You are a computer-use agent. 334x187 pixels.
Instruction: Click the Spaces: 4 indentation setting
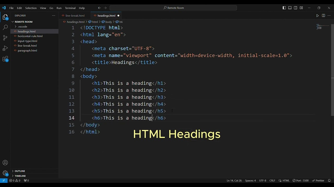[250, 181]
